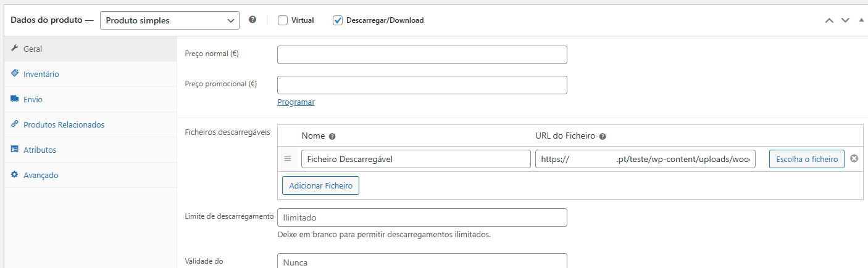Switch to the Inventário tab
Image resolution: width=868 pixels, height=268 pixels.
coord(91,74)
